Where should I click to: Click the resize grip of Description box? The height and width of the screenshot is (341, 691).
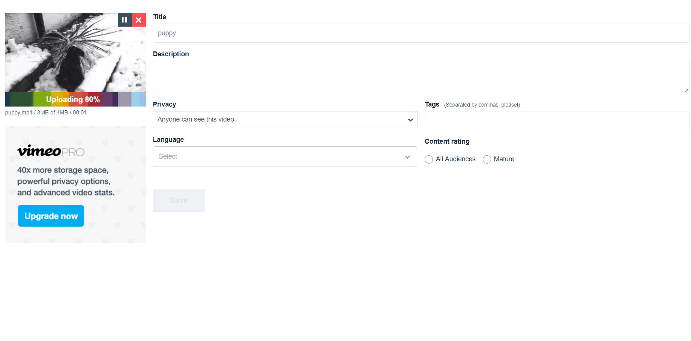686,90
